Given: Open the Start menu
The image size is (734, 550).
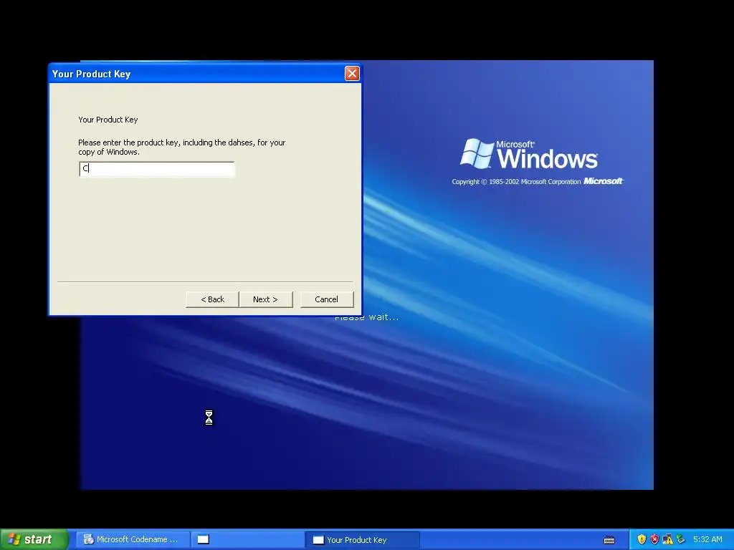Looking at the screenshot, I should coord(34,539).
